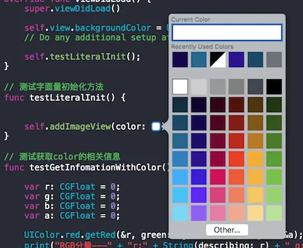Click the '// 测试字面量初始化方法' comment
Image resolution: width=303 pixels, height=248 pixels.
click(54, 87)
